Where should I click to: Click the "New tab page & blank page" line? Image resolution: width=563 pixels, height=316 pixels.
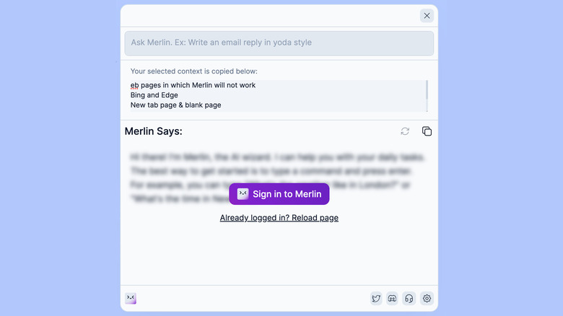click(175, 105)
